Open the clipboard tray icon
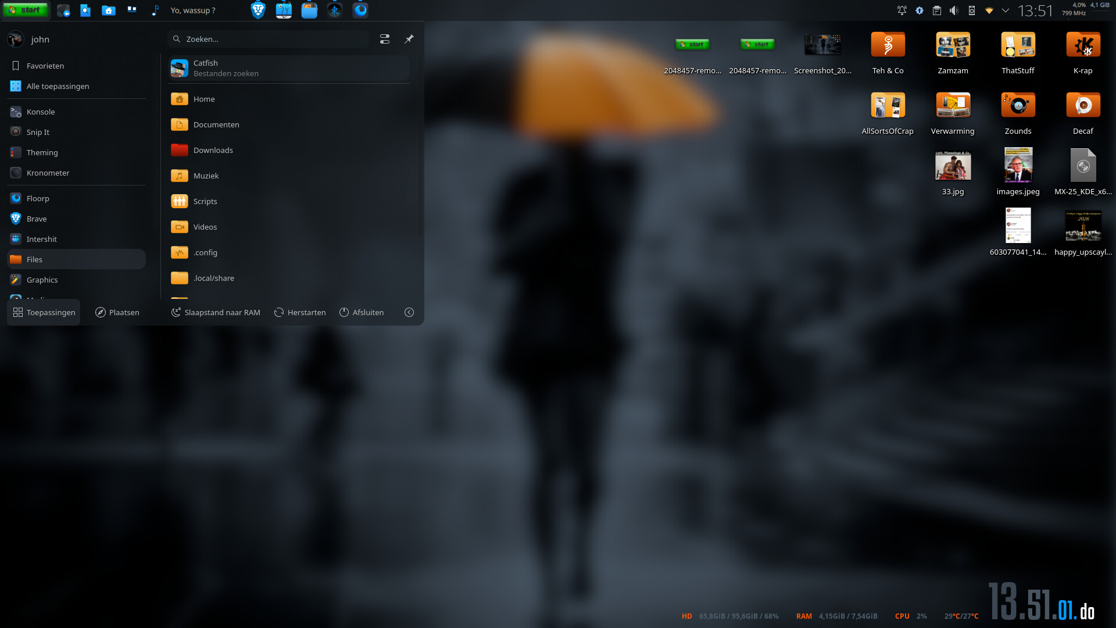 pyautogui.click(x=936, y=10)
